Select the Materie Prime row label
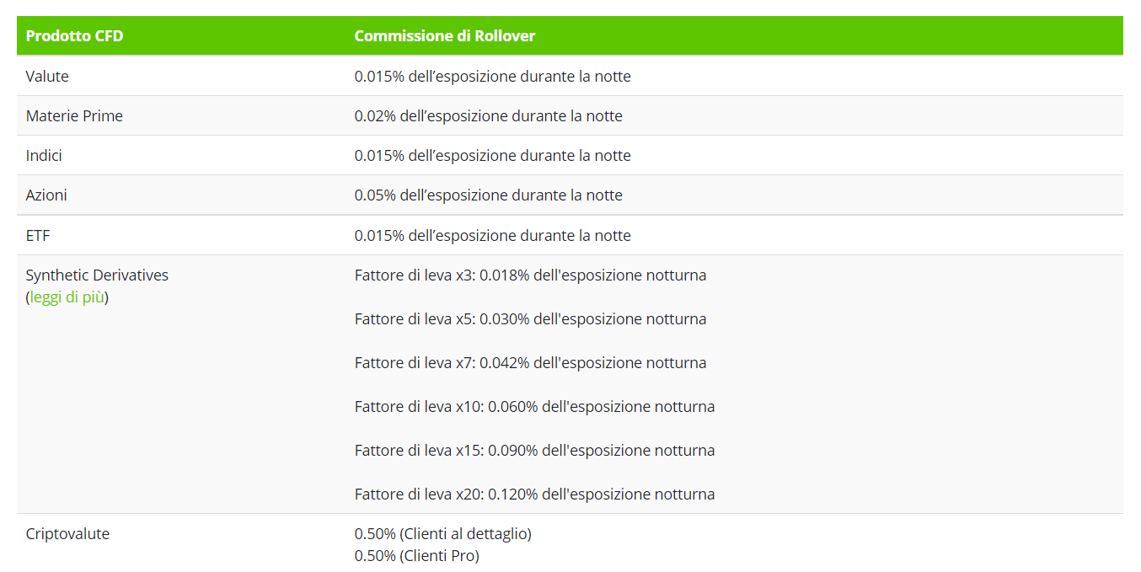This screenshot has height=572, width=1141. pyautogui.click(x=74, y=115)
